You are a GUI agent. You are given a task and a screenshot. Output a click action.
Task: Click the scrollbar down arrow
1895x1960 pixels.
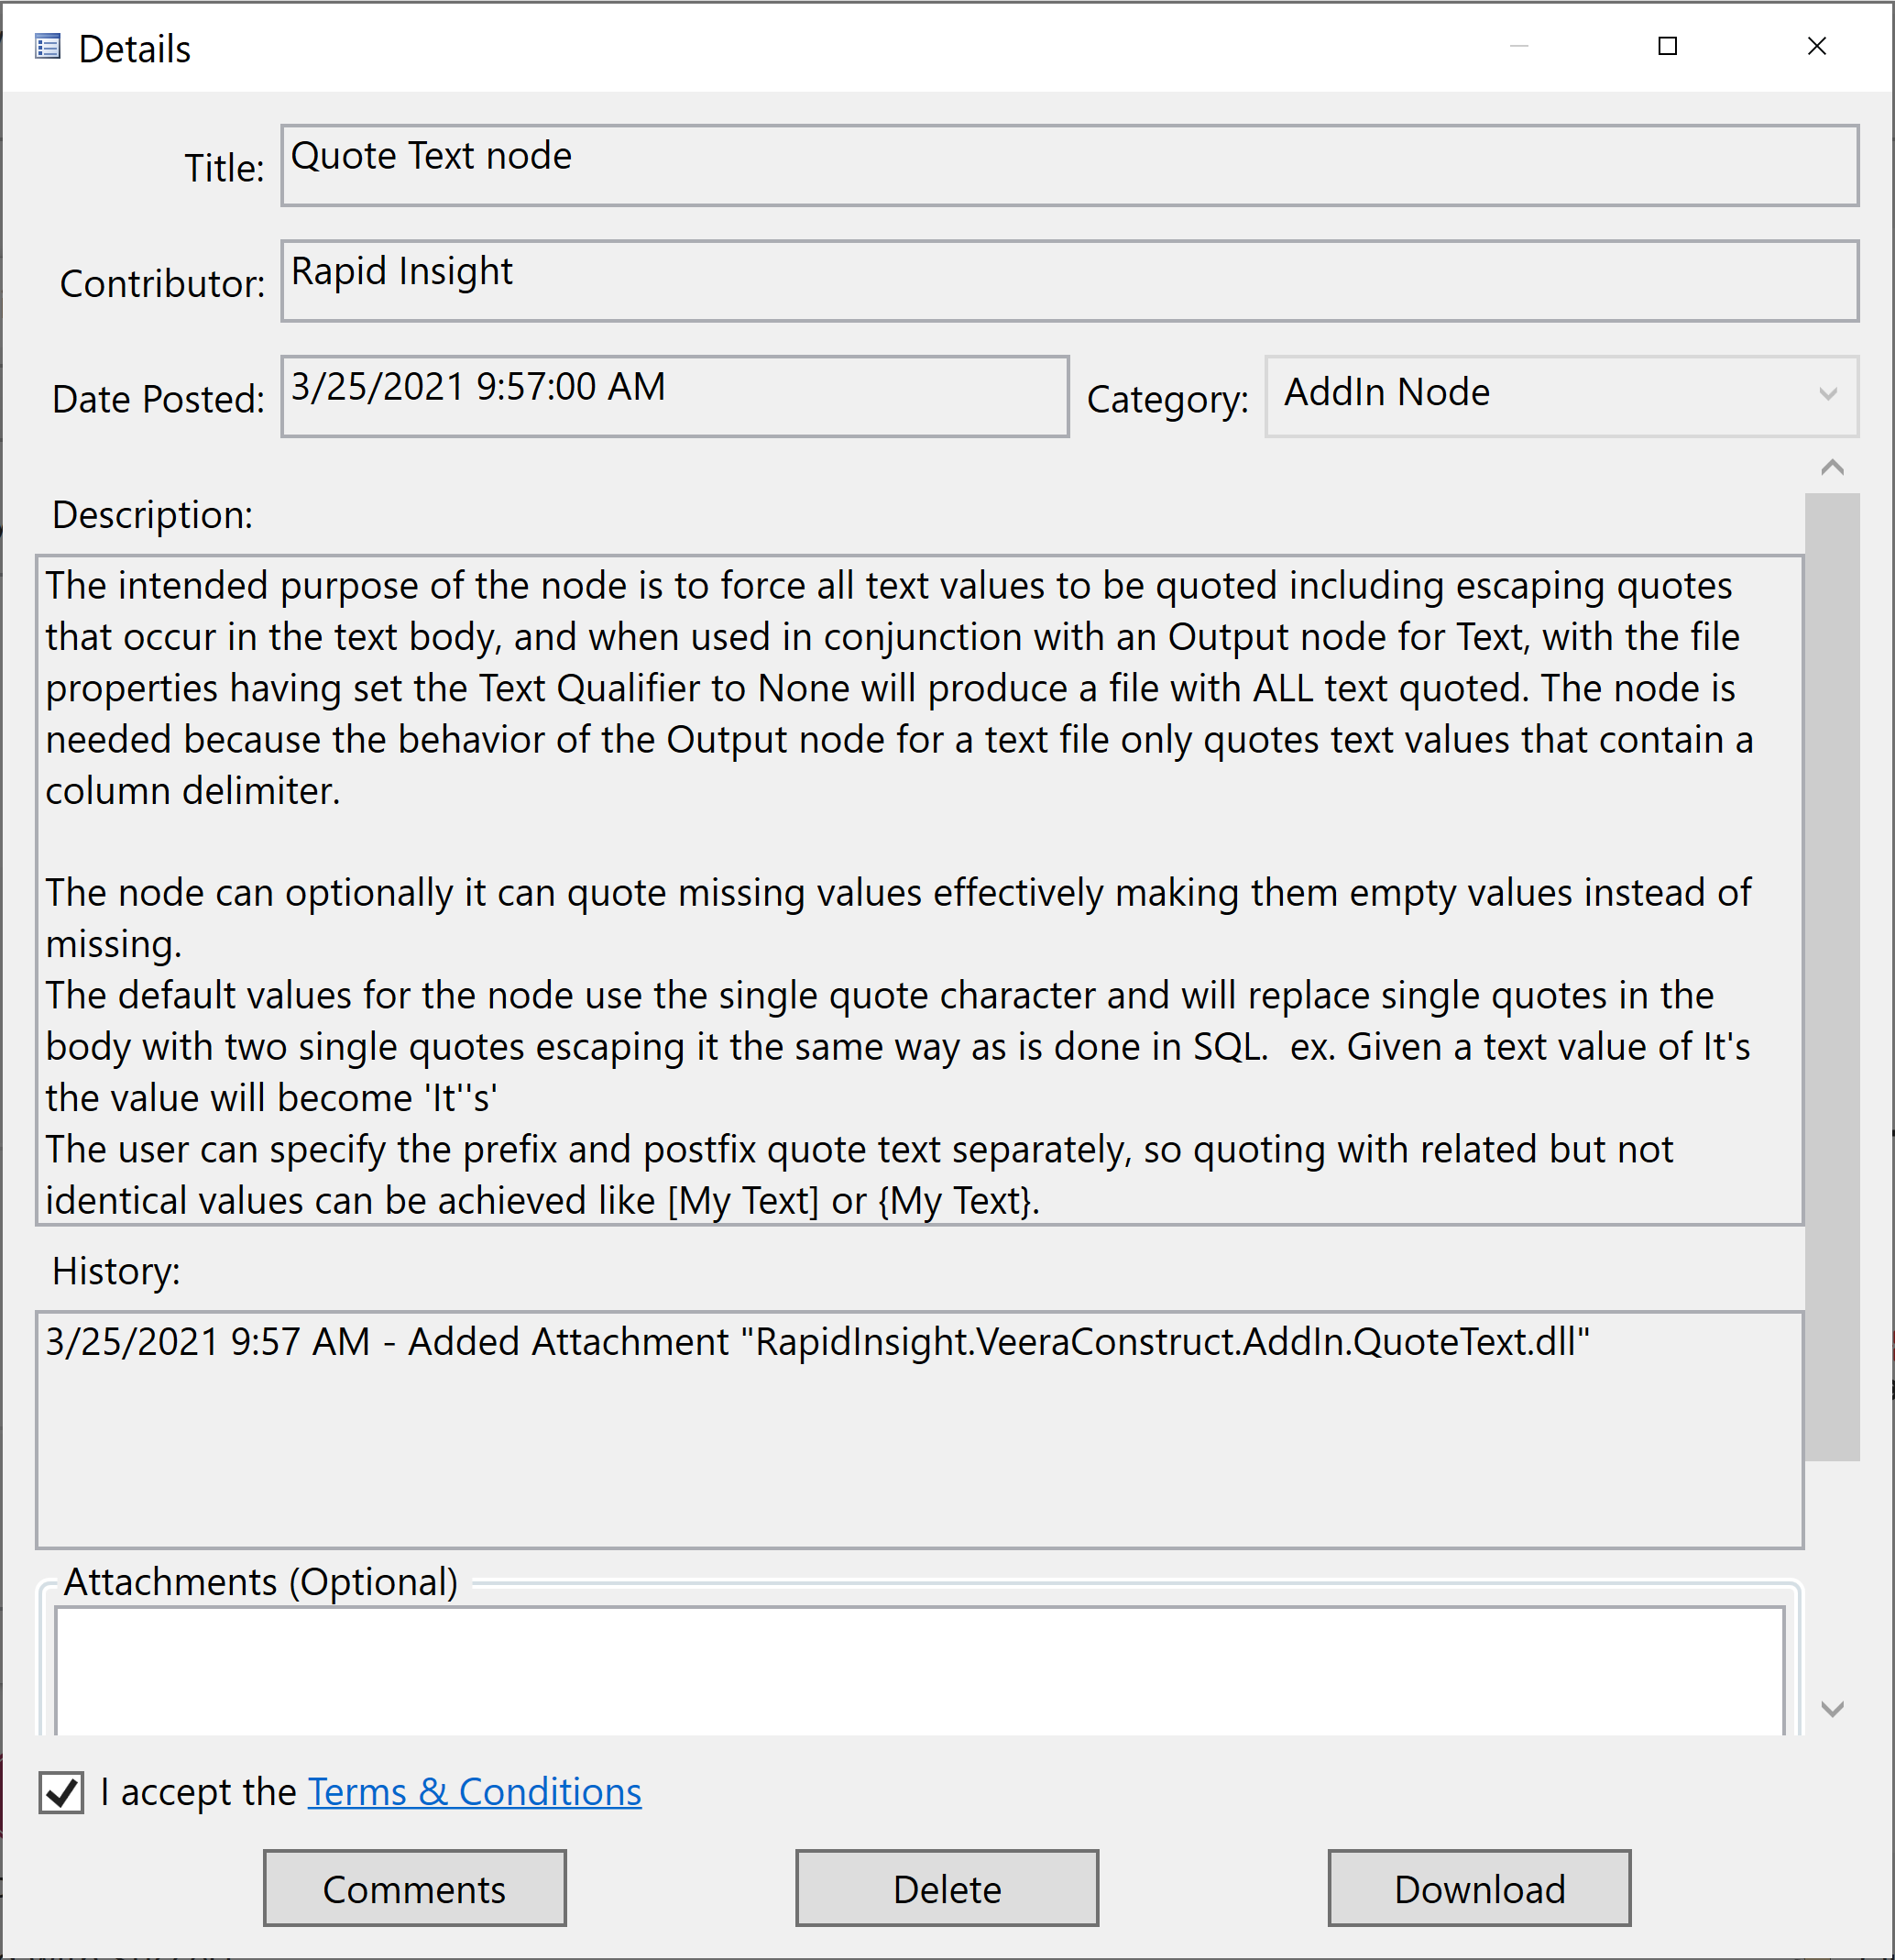pos(1832,1709)
